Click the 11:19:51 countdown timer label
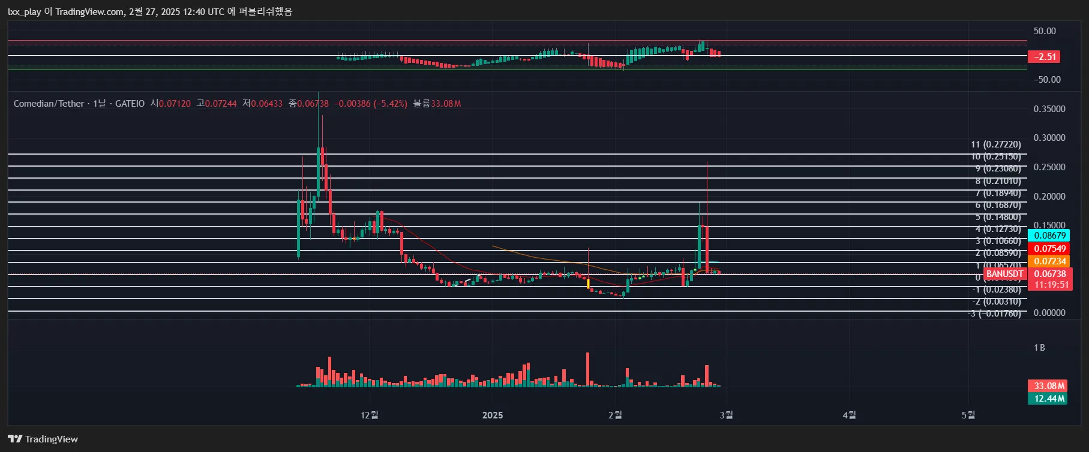 [1050, 285]
